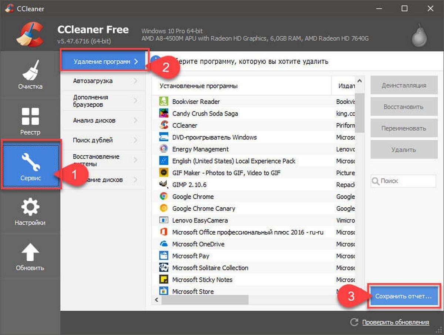The width and height of the screenshot is (444, 335).
Task: Open the Удаление программ uninstall tab
Action: [x=104, y=61]
